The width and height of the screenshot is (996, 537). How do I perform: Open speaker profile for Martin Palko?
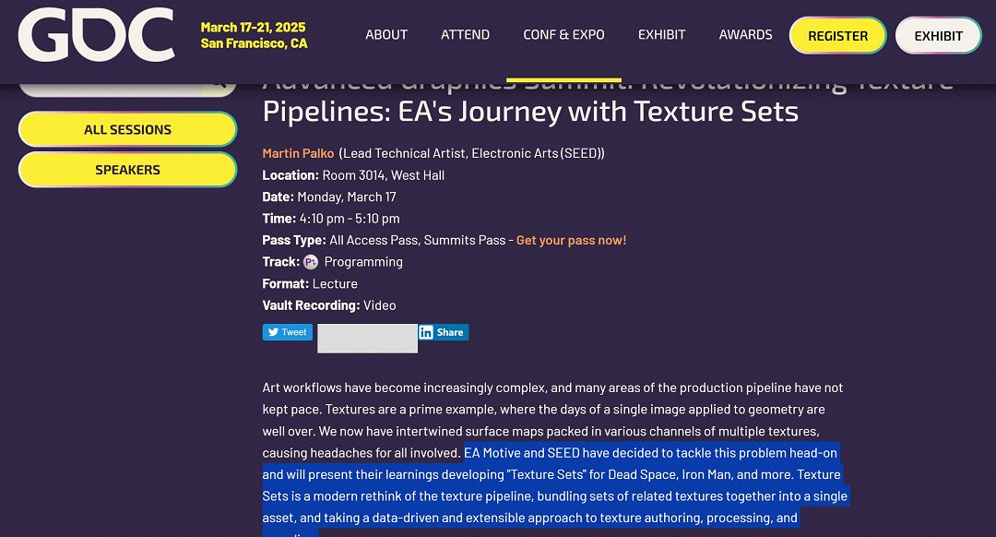298,153
